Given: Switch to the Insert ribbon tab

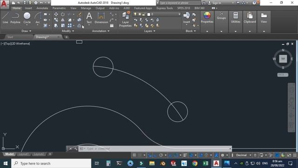Looking at the screenshot, I should [28, 8].
